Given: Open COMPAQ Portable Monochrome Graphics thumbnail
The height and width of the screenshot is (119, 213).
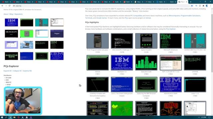Looking at the screenshot, I should 98,85.
